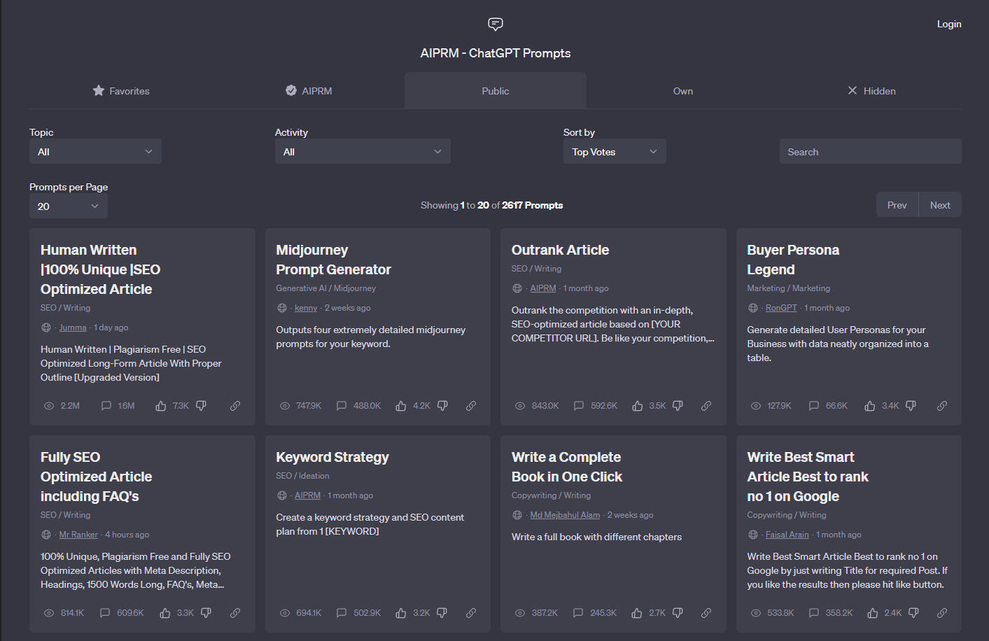The height and width of the screenshot is (641, 989).
Task: Switch to the Favorites tab
Action: (121, 91)
